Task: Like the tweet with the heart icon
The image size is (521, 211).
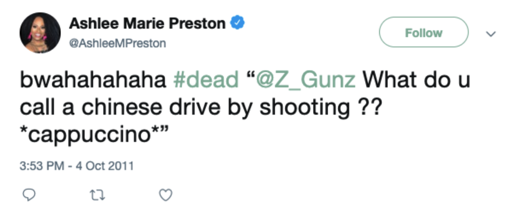Action: (x=166, y=195)
